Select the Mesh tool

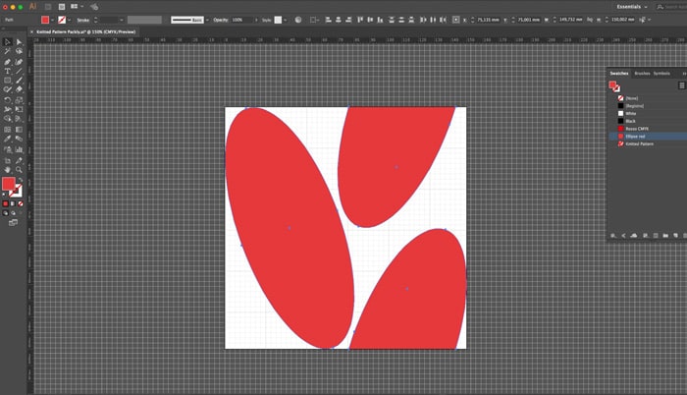[x=8, y=130]
